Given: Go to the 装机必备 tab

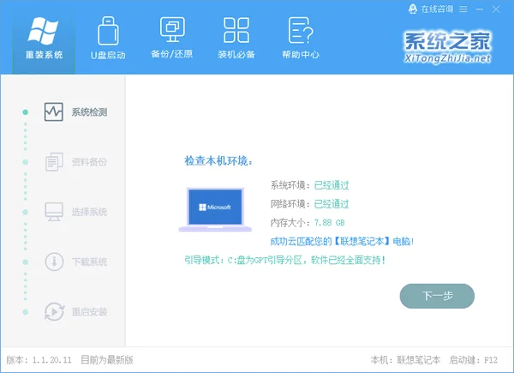Looking at the screenshot, I should pos(236,39).
